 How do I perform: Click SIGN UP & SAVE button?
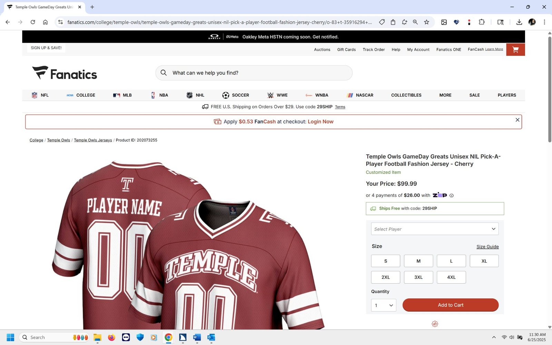(46, 48)
